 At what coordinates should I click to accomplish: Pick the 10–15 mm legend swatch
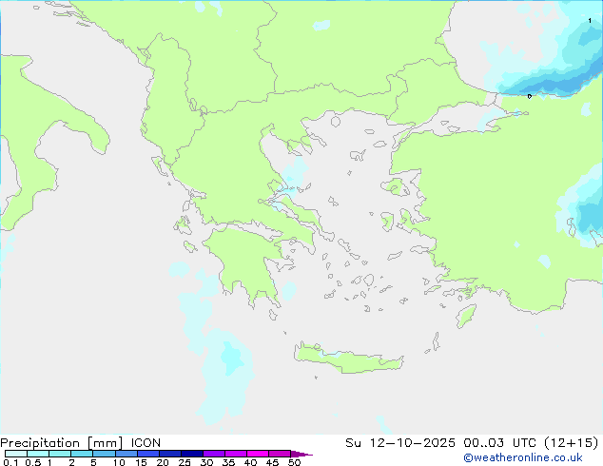coord(126,454)
